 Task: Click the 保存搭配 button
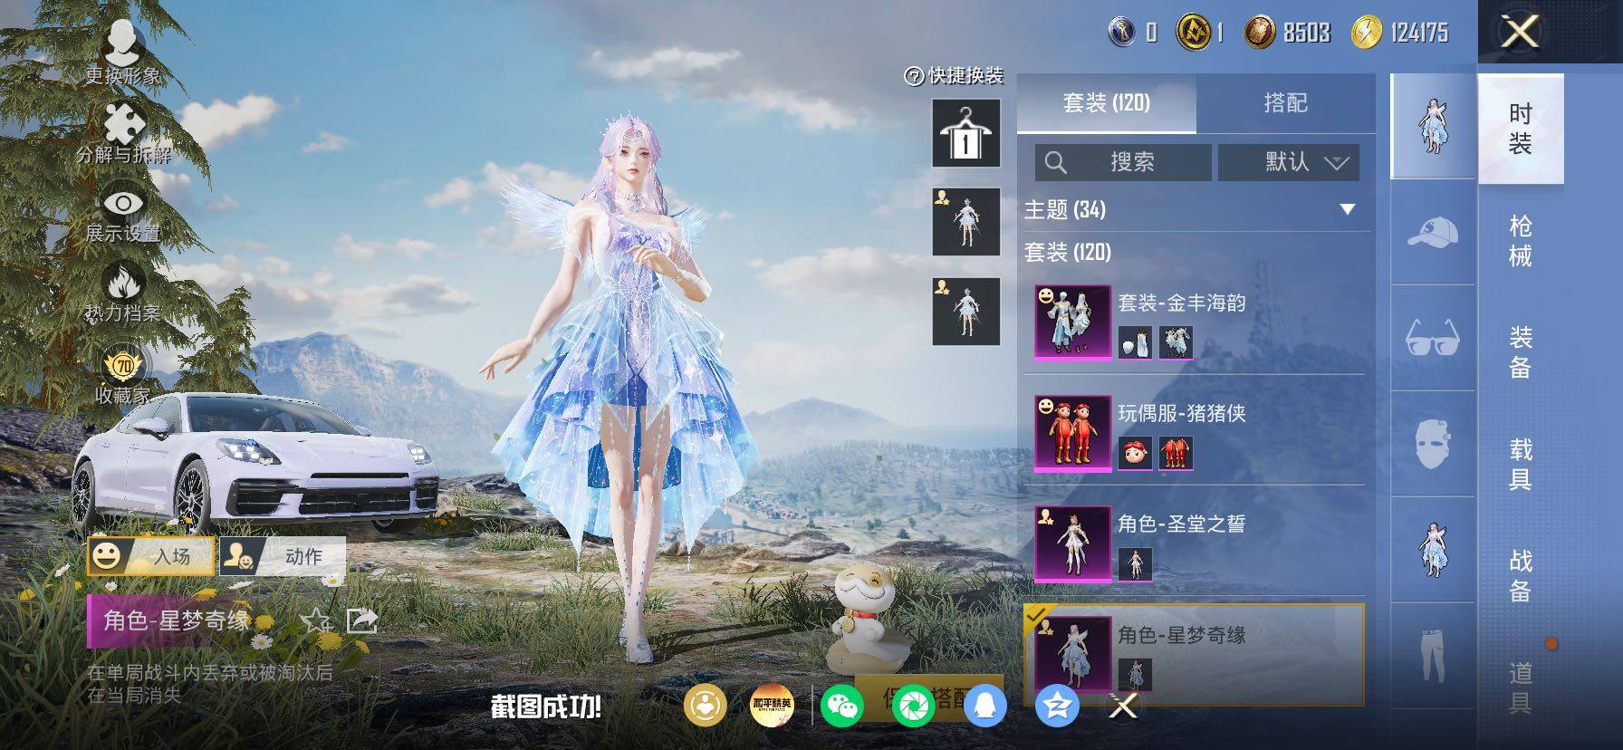[x=929, y=697]
